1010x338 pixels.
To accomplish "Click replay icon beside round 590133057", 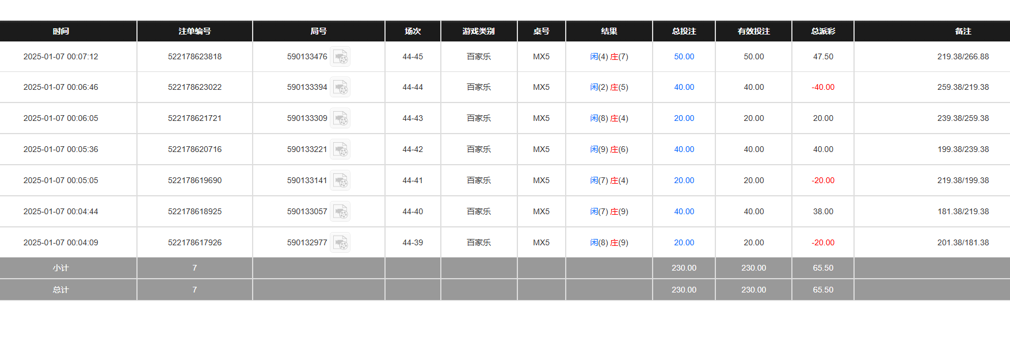I will [x=340, y=212].
